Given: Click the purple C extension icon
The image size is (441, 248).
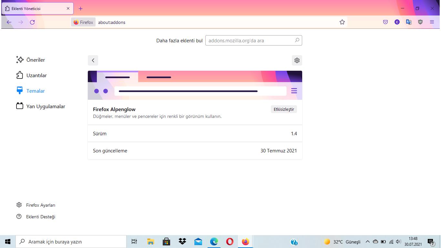Looking at the screenshot, I should point(397,22).
